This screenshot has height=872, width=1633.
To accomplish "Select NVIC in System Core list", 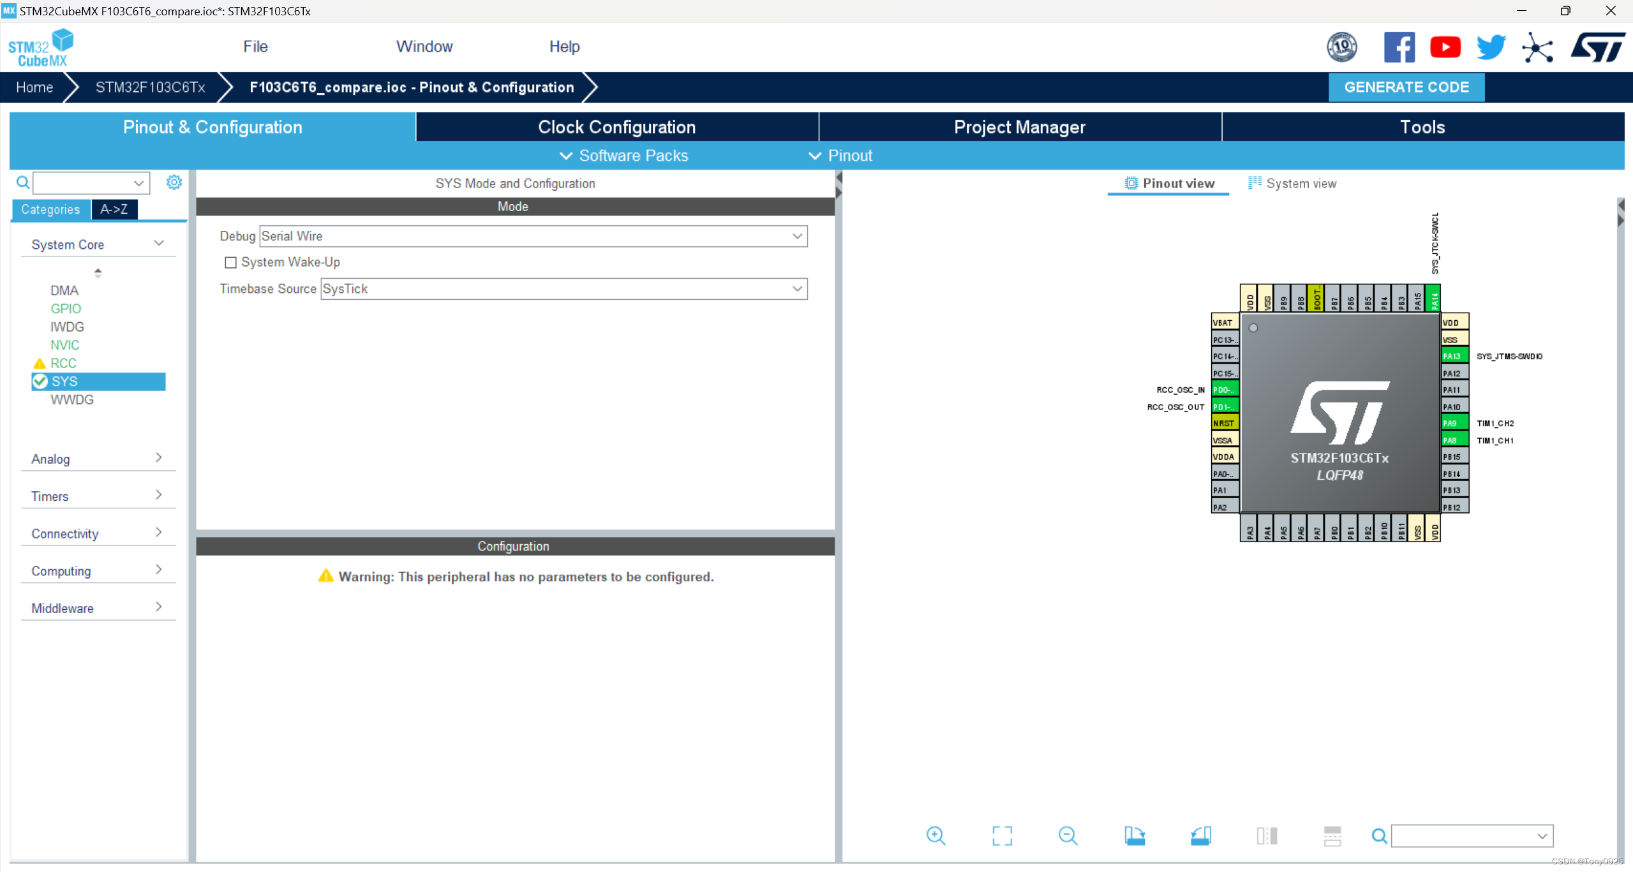I will click(64, 345).
